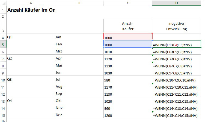The image size is (205, 122).
Task: Select row 1 header
Action: (3, 10)
